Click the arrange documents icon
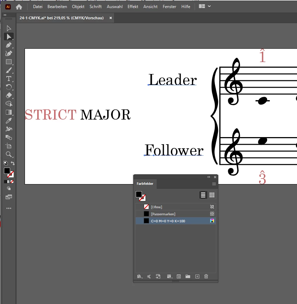Screen dimensions: 297x304 pyautogui.click(x=202, y=6)
